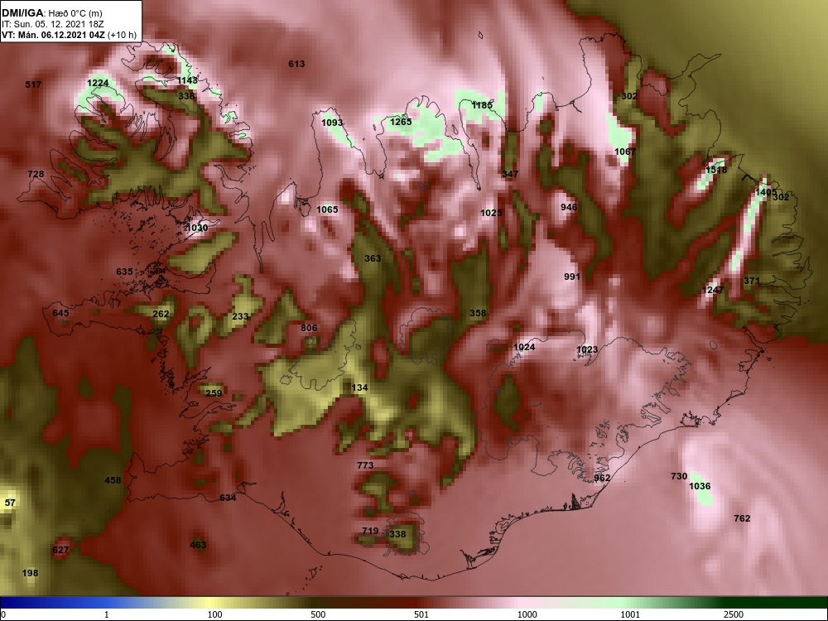Click the map value 1065

tap(327, 209)
